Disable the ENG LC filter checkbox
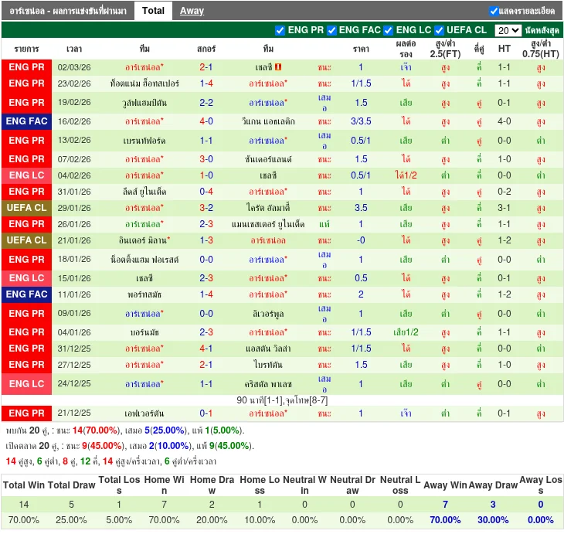The image size is (564, 534). coord(389,30)
